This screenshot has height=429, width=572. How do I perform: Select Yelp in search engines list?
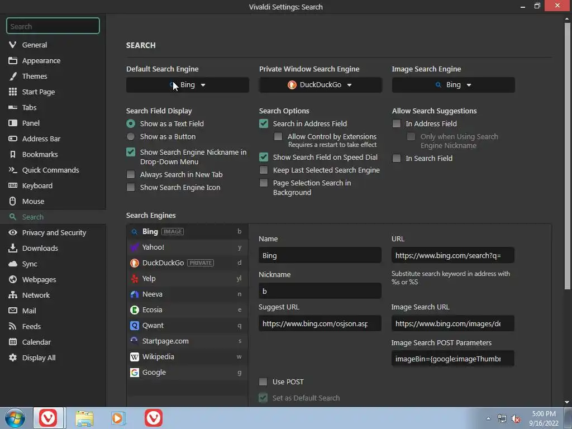tap(188, 278)
